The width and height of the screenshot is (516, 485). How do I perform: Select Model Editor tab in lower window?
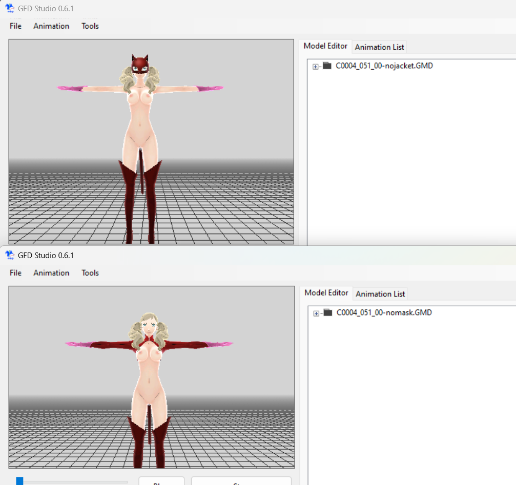pos(326,293)
